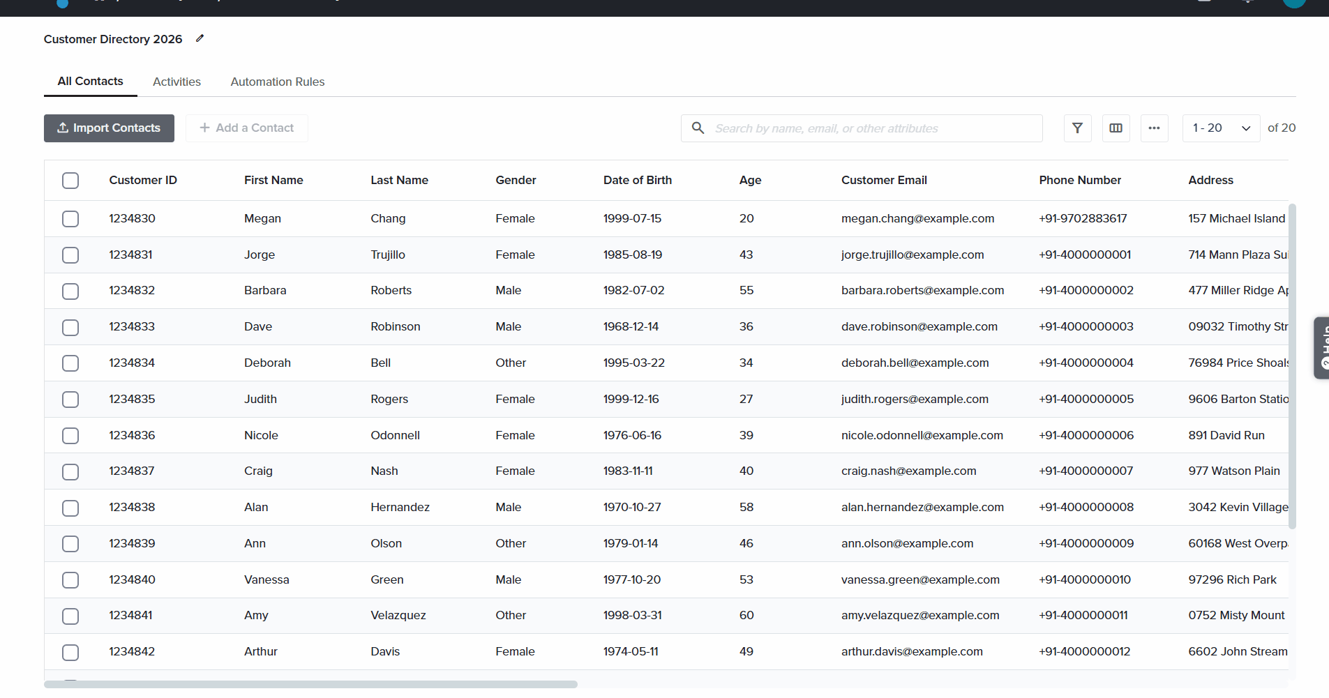Open the Automation Rules tab
This screenshot has height=698, width=1329.
pyautogui.click(x=277, y=82)
